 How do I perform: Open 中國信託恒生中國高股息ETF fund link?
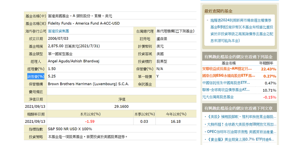point(226,83)
